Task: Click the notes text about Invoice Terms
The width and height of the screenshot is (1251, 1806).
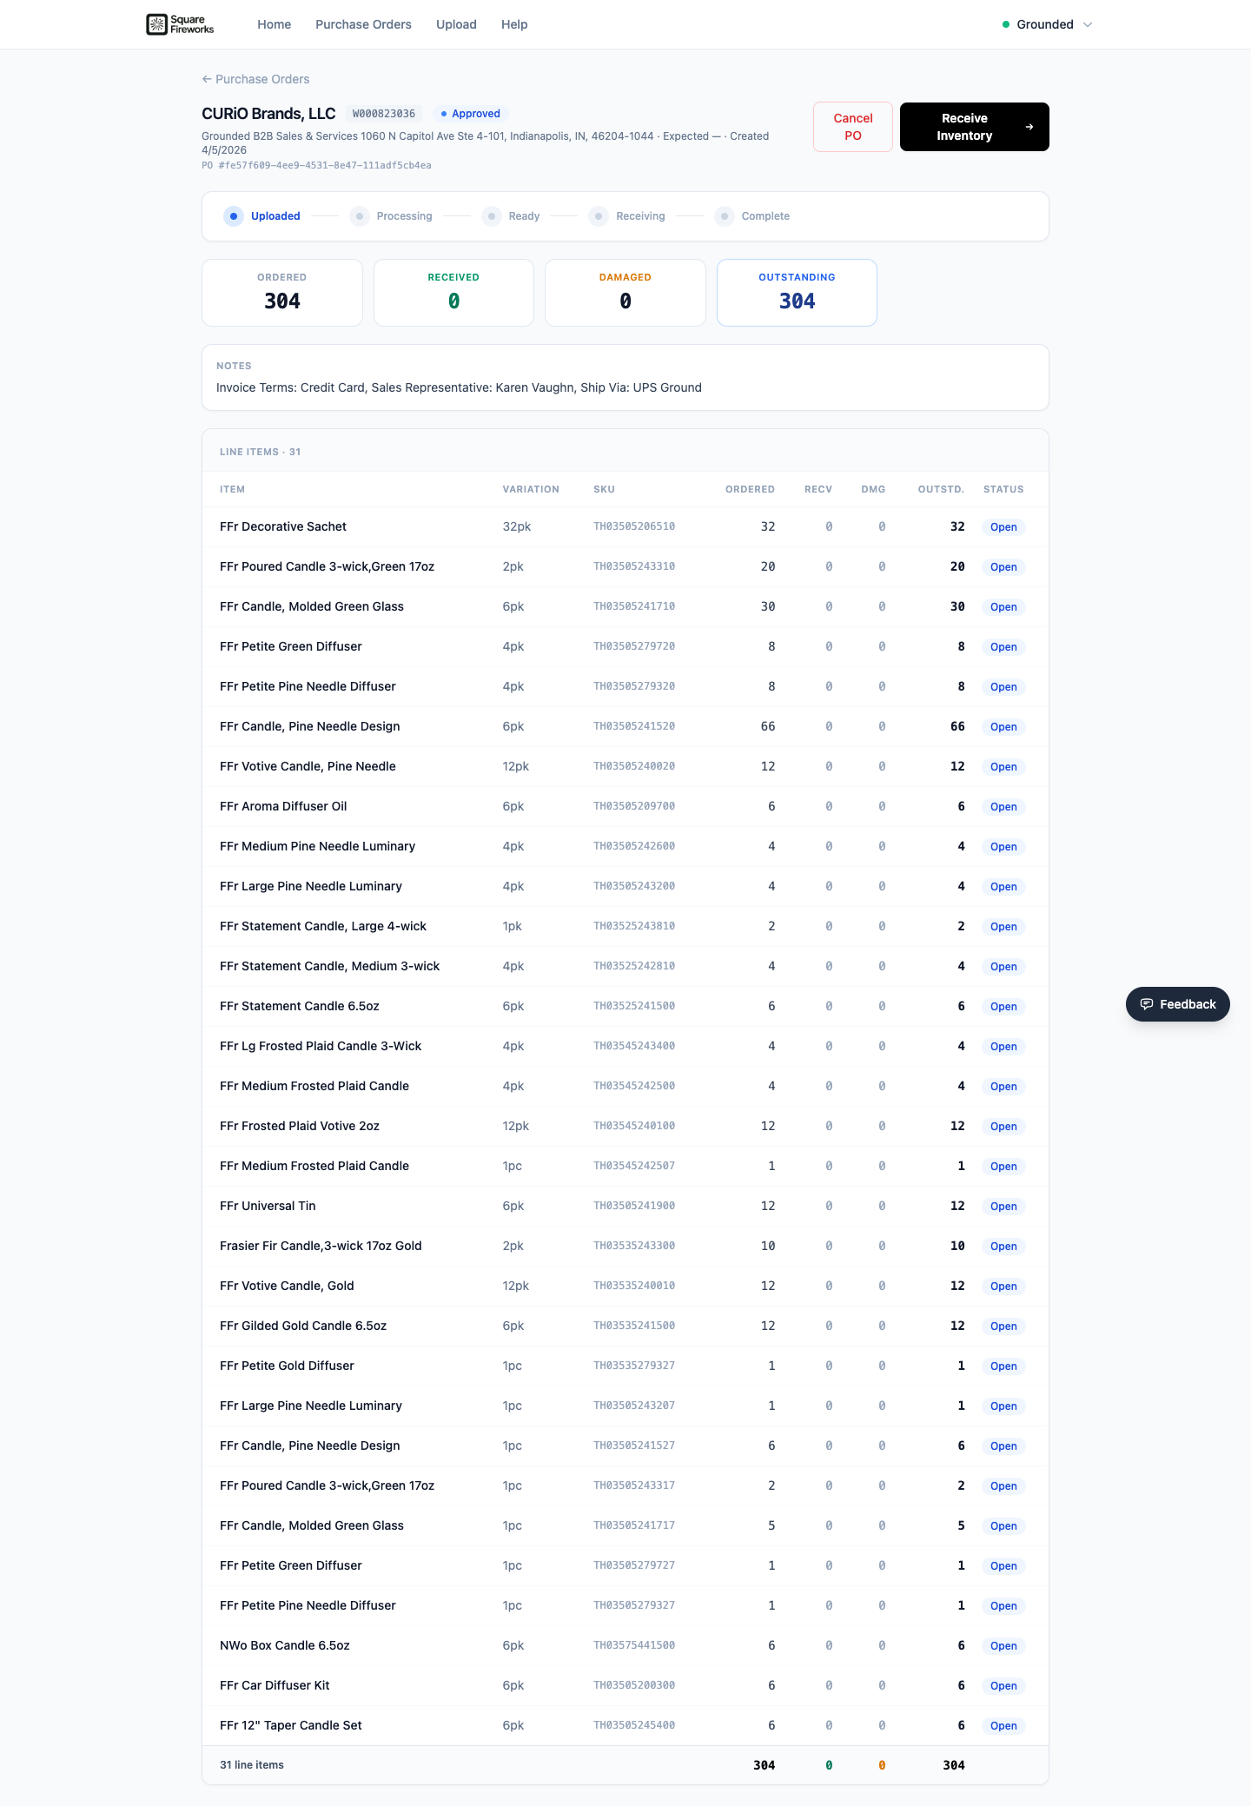Action: coord(459,387)
